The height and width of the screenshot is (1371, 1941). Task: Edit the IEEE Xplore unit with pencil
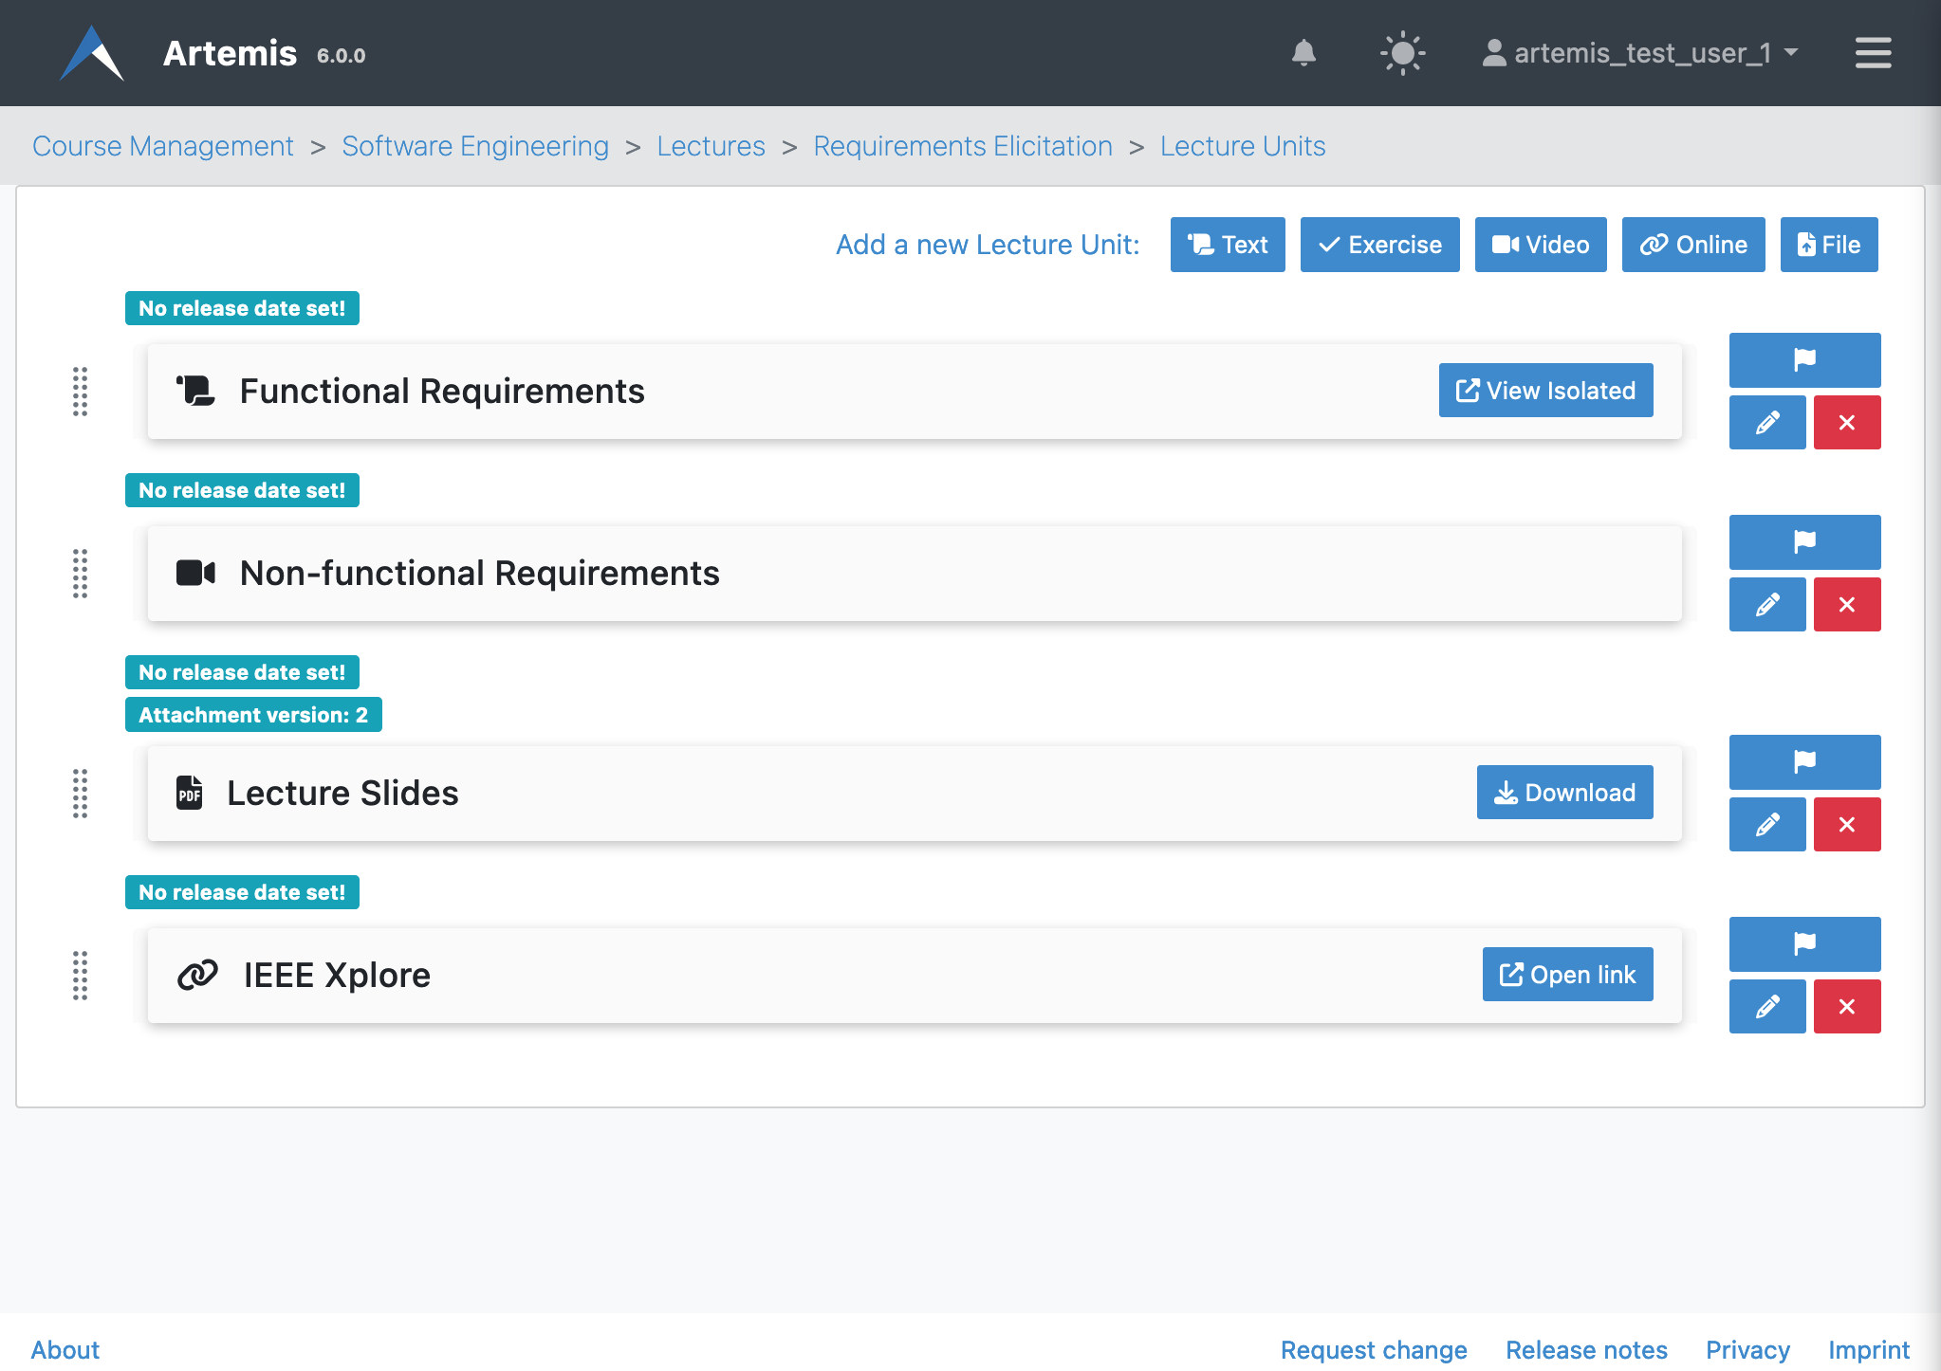[1766, 1006]
